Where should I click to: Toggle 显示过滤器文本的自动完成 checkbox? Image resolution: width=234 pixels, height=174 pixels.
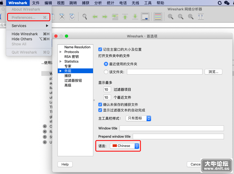pos(100,110)
